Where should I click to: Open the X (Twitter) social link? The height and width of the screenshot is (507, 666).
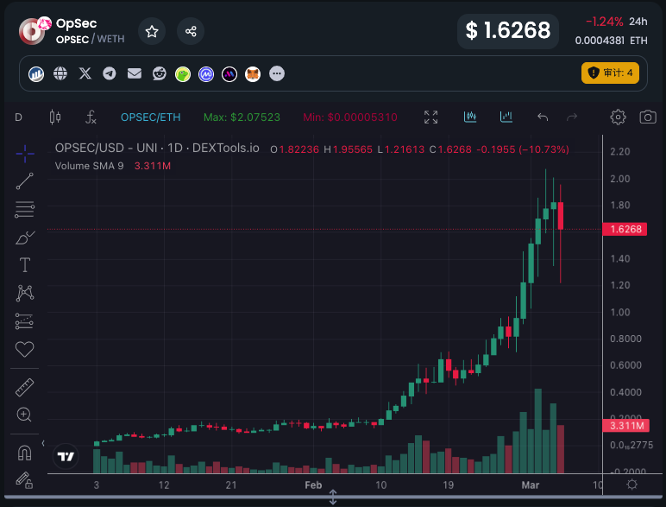pos(85,73)
